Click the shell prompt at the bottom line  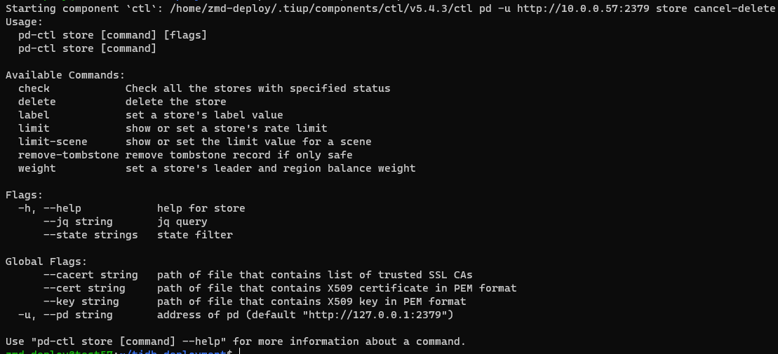click(x=119, y=351)
